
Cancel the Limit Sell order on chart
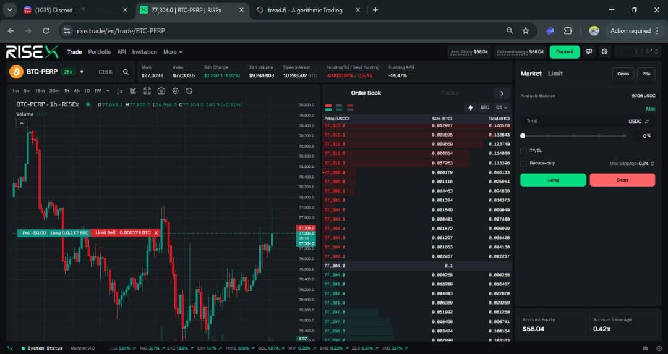pos(156,233)
